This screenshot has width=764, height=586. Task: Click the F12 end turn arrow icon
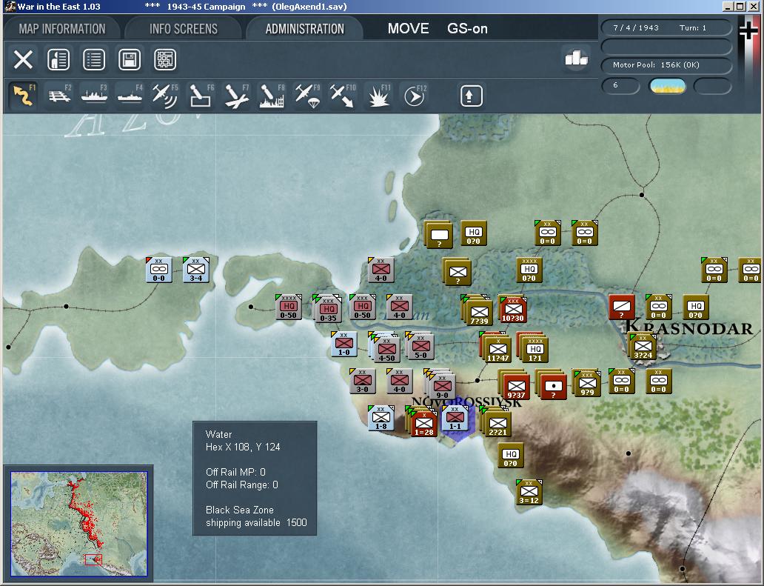[414, 95]
